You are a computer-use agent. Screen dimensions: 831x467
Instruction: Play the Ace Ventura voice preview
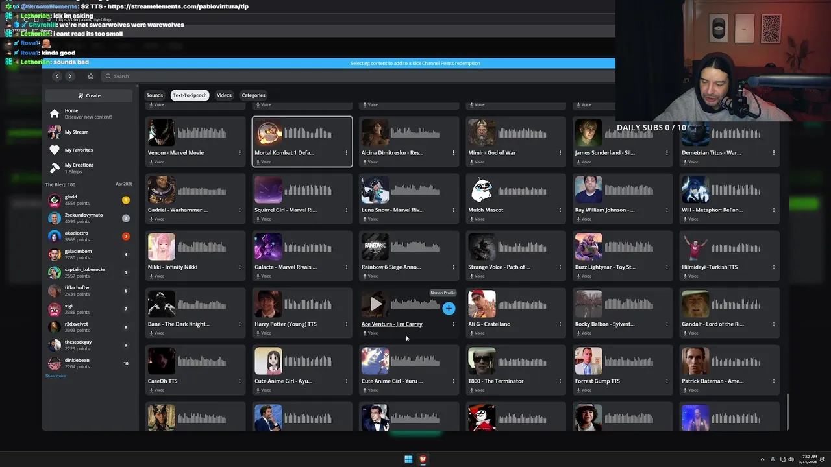[x=375, y=304]
